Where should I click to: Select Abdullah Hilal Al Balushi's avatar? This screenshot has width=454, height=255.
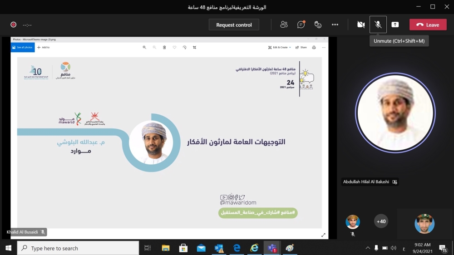[395, 113]
